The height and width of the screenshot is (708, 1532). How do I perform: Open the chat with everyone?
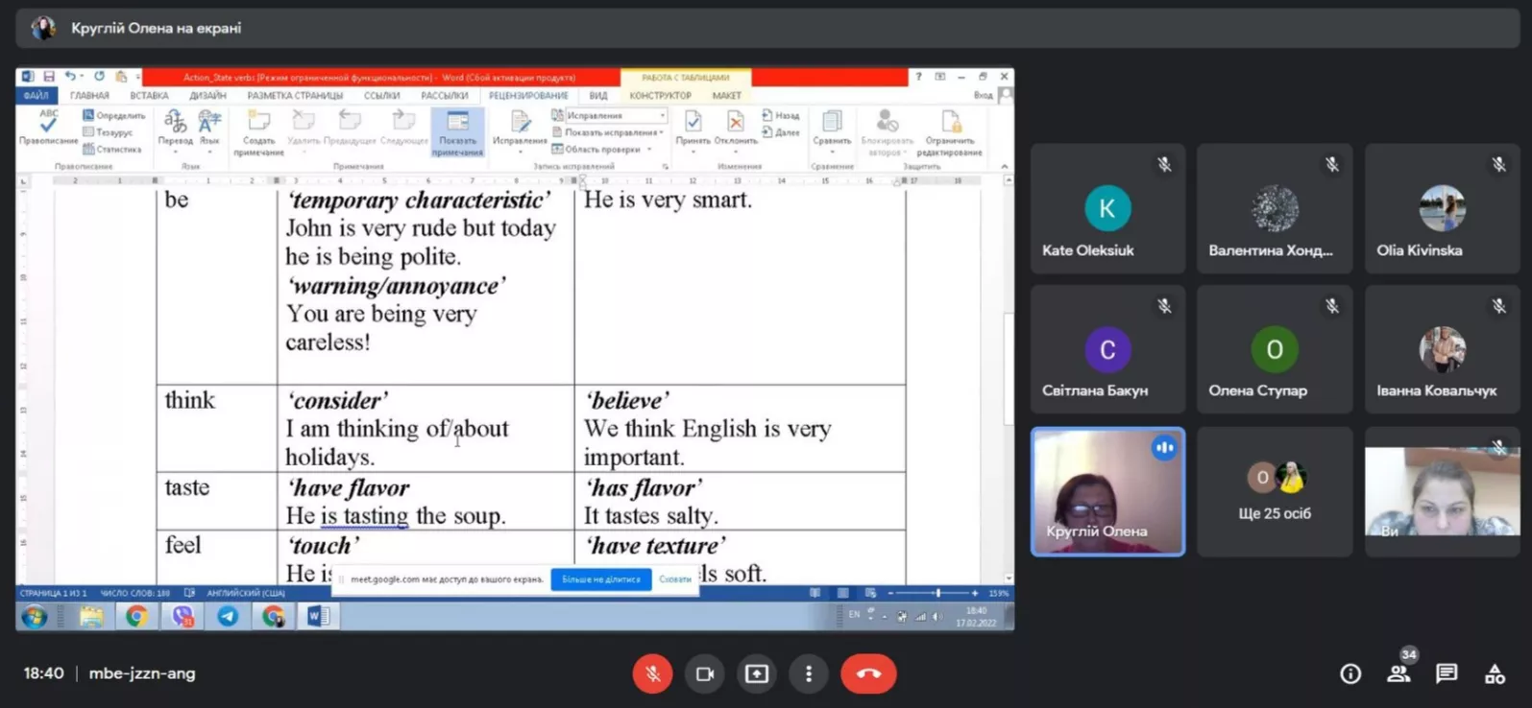coord(1447,674)
